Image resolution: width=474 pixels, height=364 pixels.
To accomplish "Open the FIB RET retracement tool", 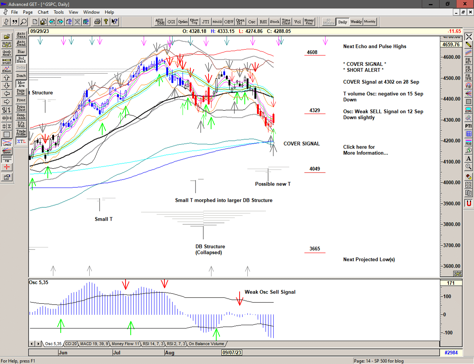I will (x=468, y=61).
